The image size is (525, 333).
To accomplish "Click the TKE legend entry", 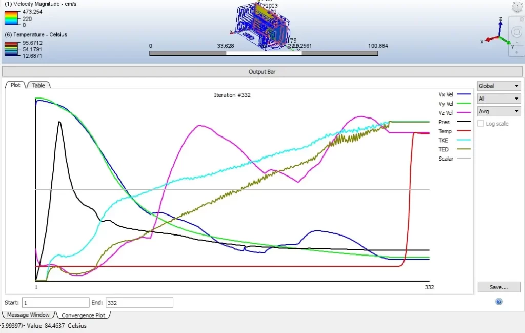I will tap(443, 140).
